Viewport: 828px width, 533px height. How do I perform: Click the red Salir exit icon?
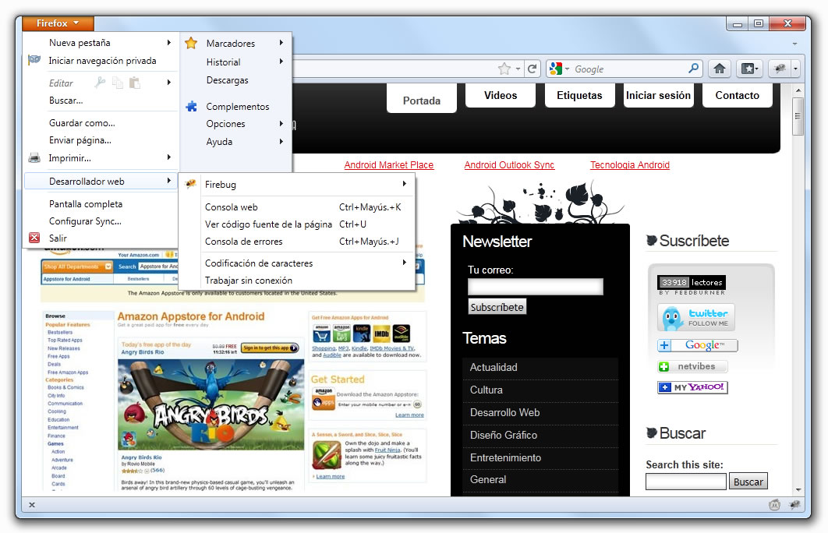point(34,238)
